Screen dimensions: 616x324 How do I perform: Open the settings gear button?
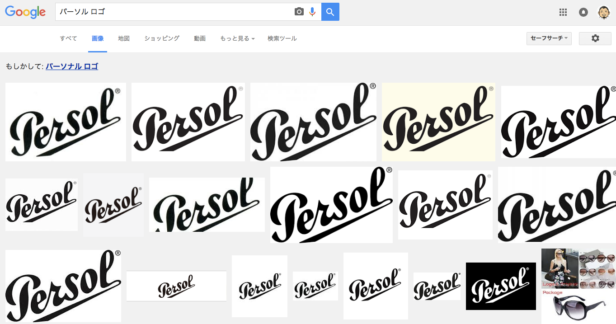[x=595, y=38]
